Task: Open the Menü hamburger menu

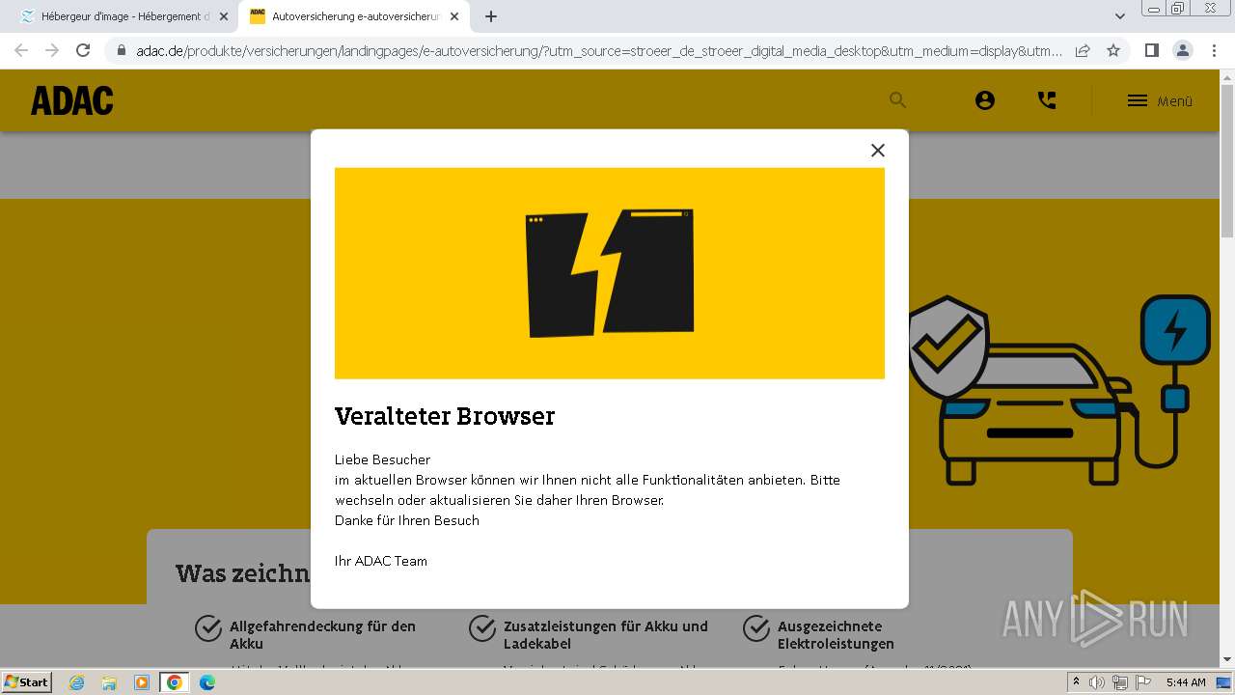Action: (x=1160, y=101)
